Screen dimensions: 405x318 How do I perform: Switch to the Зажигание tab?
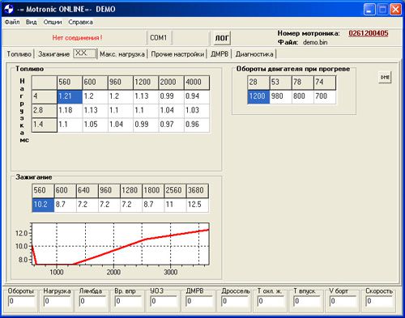53,54
